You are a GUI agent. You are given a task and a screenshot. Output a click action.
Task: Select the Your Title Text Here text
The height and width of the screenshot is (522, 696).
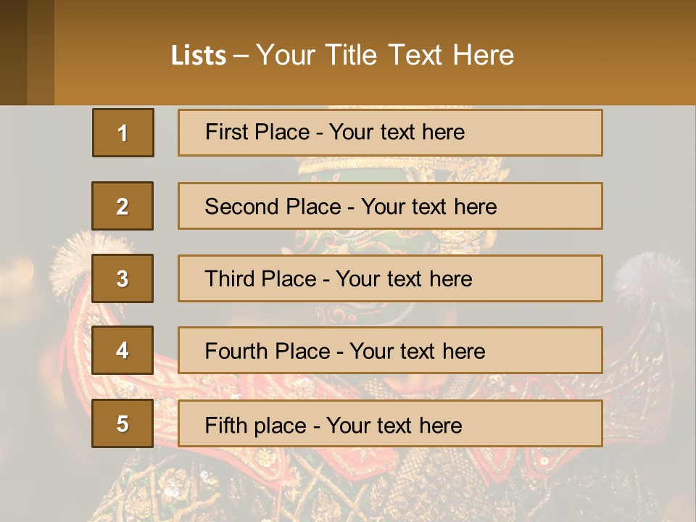pos(385,55)
